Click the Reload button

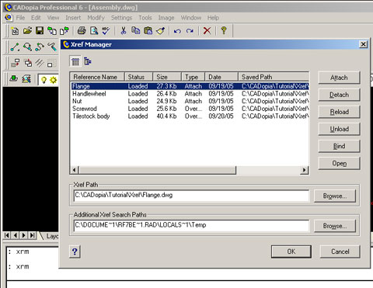339,112
